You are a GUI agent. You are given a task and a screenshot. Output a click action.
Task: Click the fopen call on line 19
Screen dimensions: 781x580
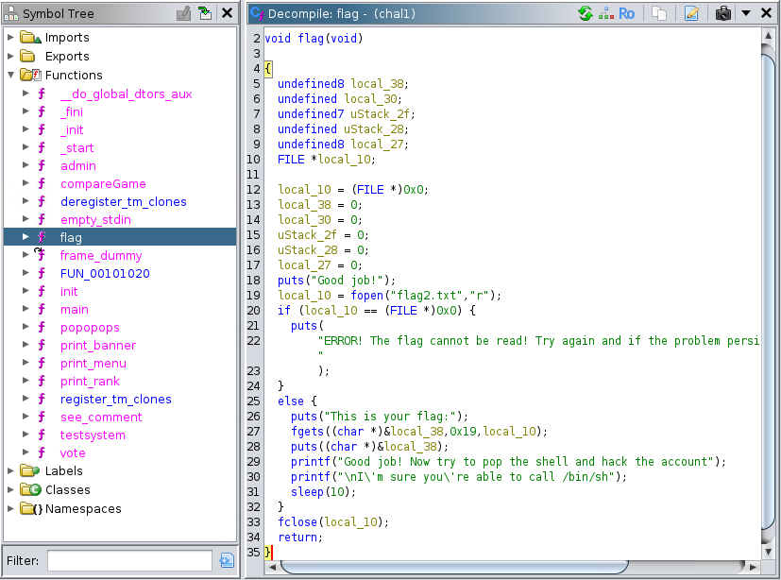click(x=367, y=296)
